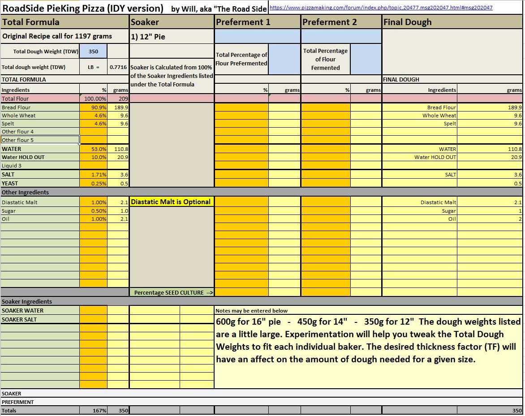525x416 pixels.
Task: Select the 'Diastatic Malt is Optional' yellow cell
Action: coord(172,202)
